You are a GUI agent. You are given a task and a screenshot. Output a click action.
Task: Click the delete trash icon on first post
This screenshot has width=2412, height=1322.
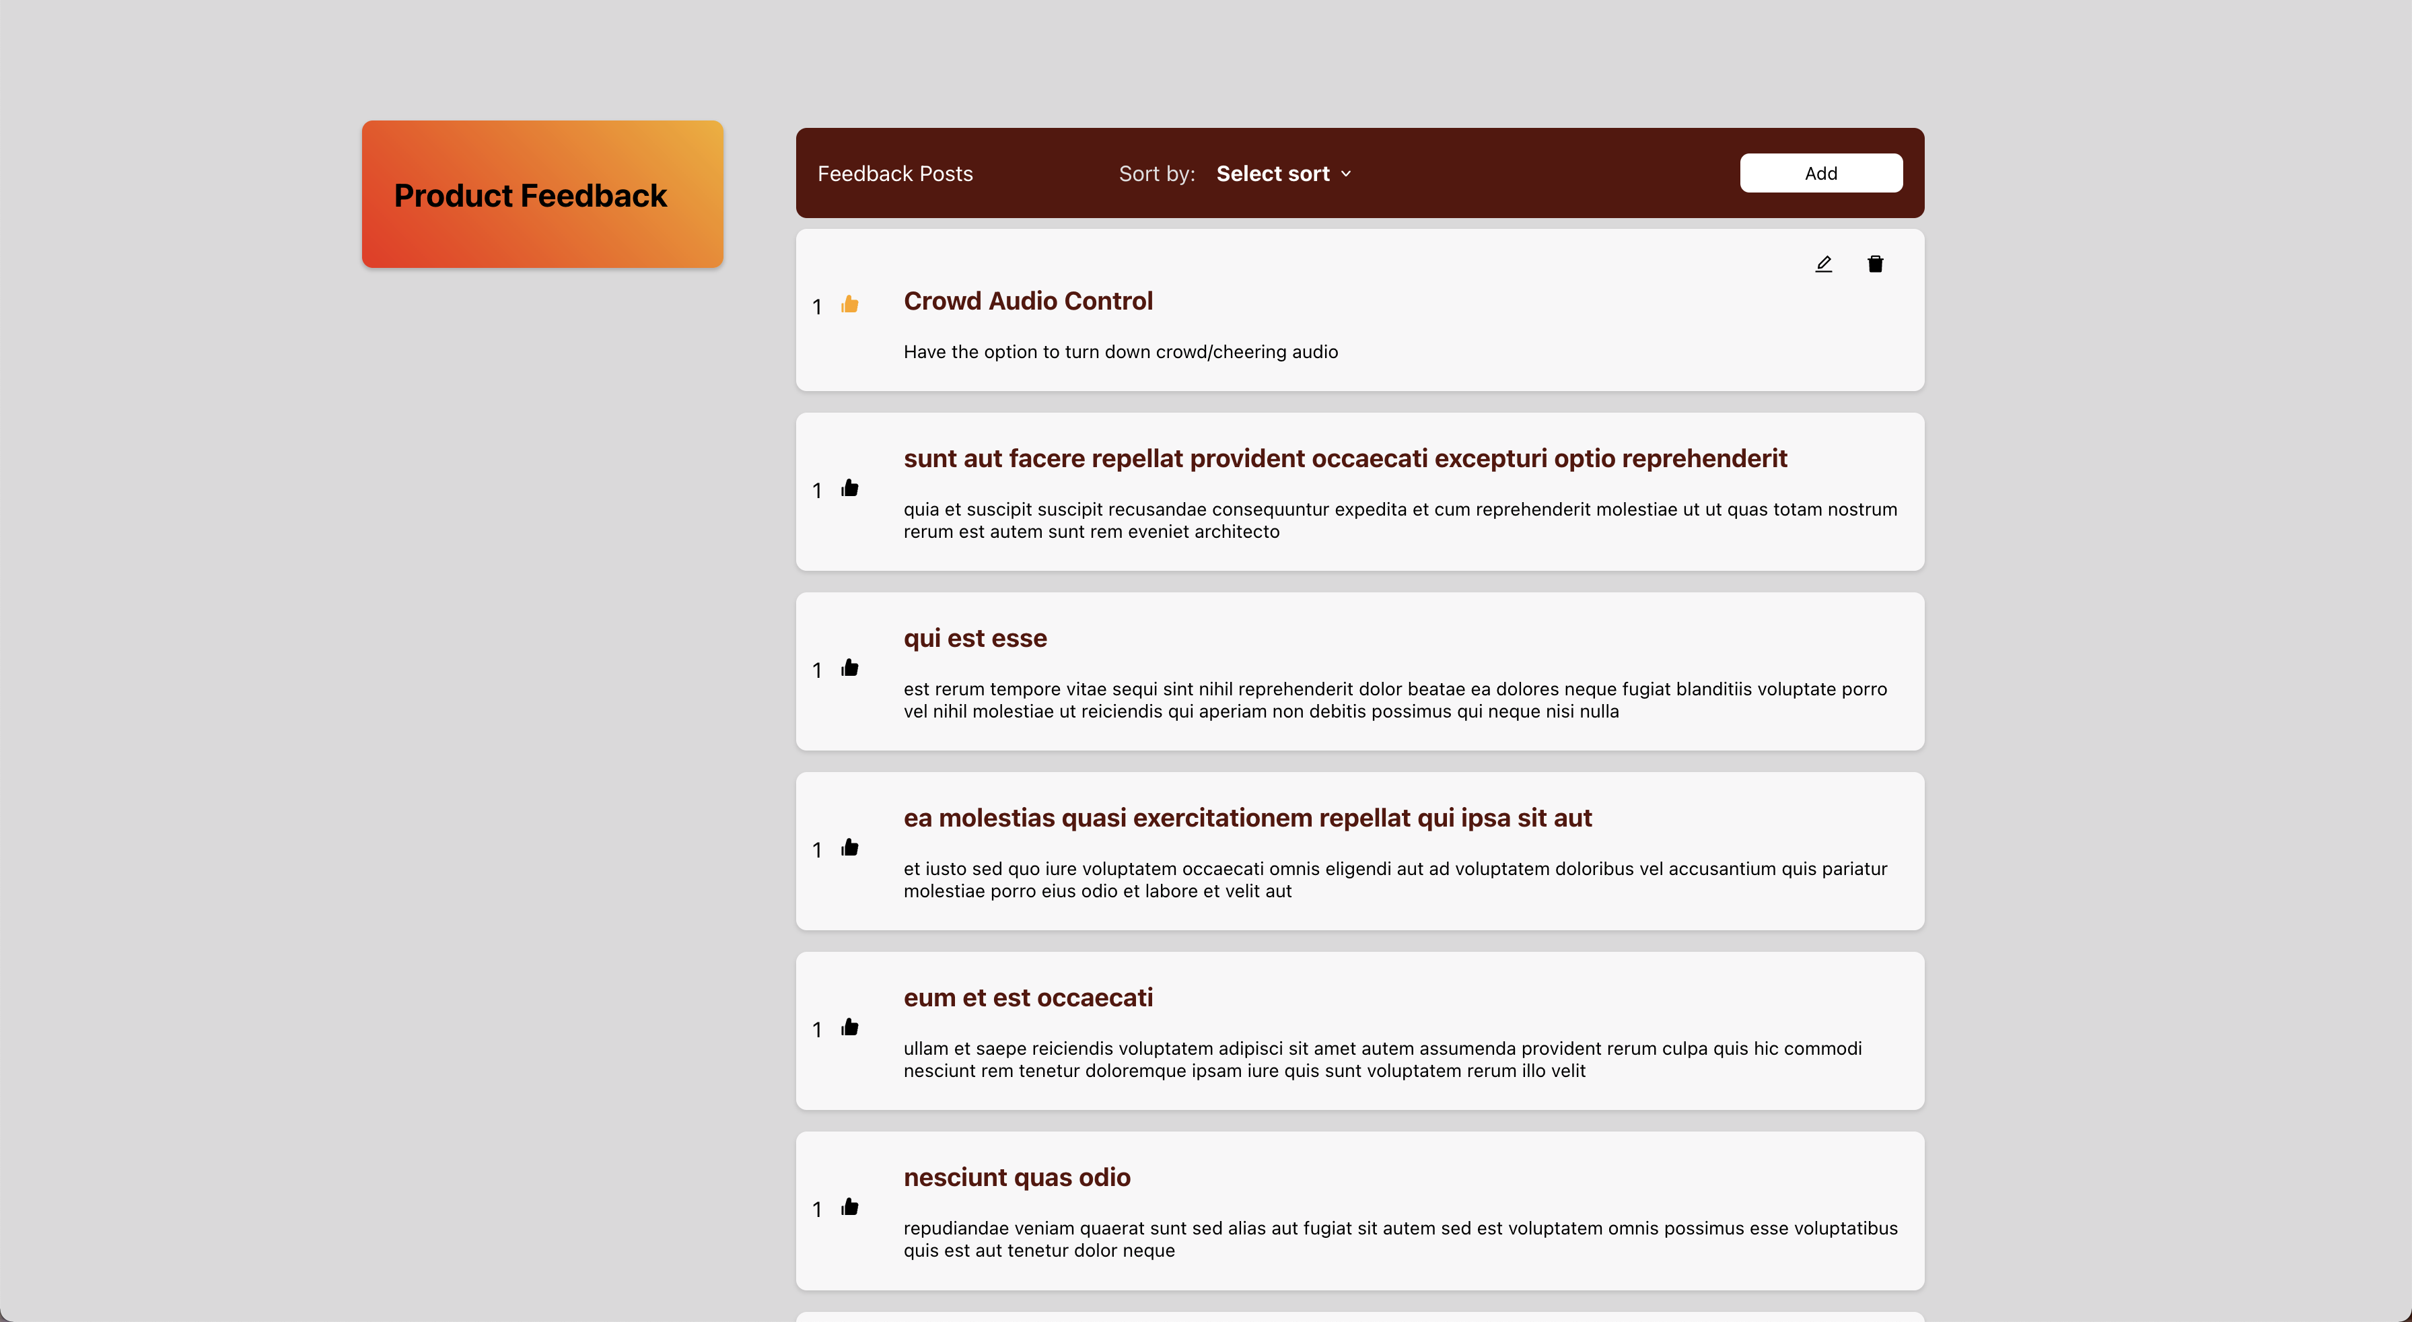[1875, 264]
